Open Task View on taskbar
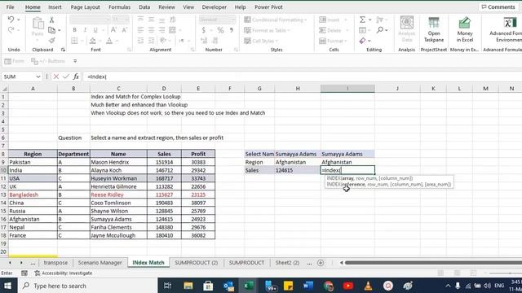The image size is (522, 293). [x=167, y=286]
